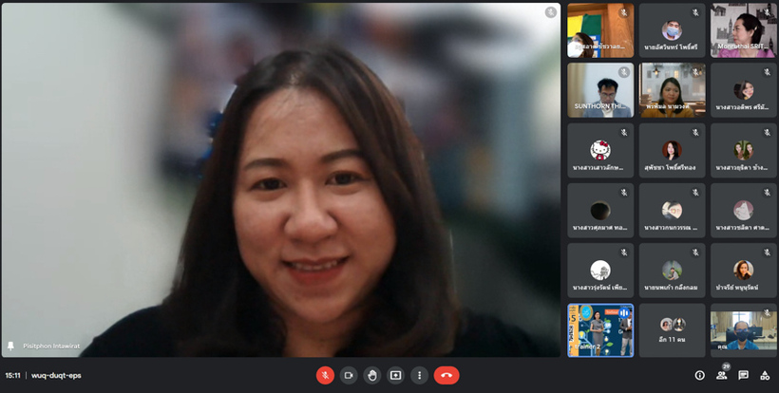779x393 pixels.
Task: Select the trainer 2 presentation tile
Action: point(600,330)
